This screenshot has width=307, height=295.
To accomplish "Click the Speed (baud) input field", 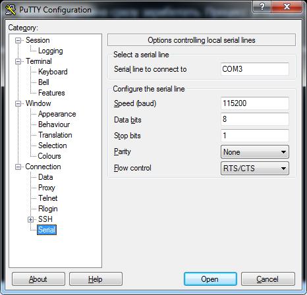I will click(x=255, y=103).
